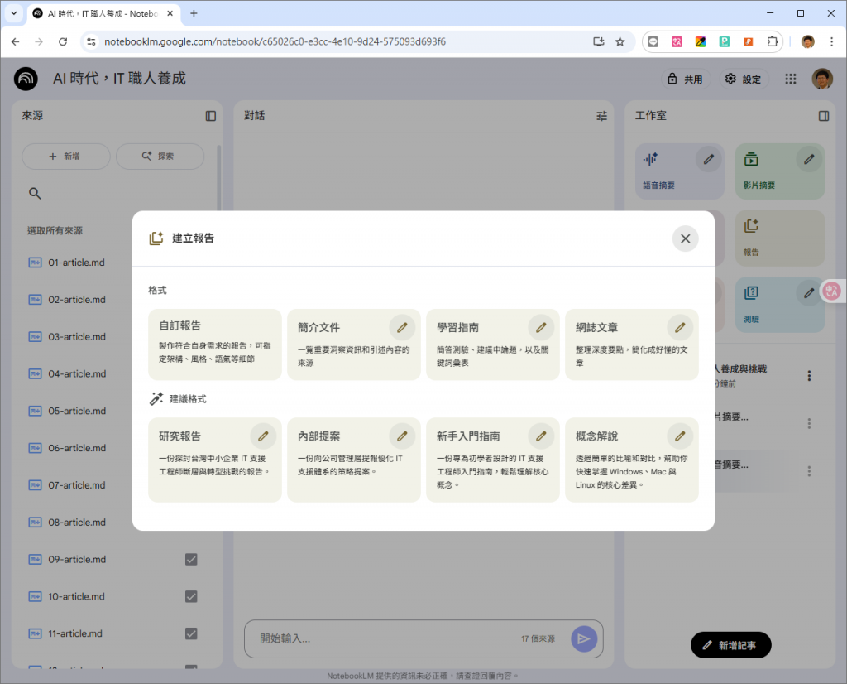This screenshot has width=847, height=684.
Task: Edit the 概念解說 suggestion with pencil icon
Action: pyautogui.click(x=680, y=436)
